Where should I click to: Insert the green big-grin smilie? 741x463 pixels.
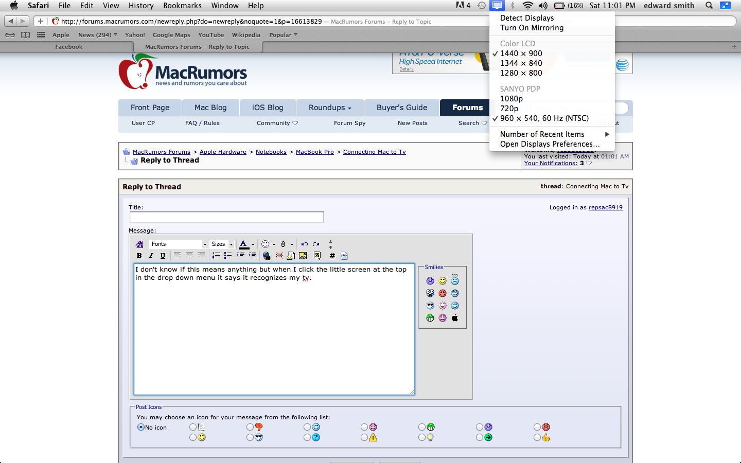[x=430, y=318]
